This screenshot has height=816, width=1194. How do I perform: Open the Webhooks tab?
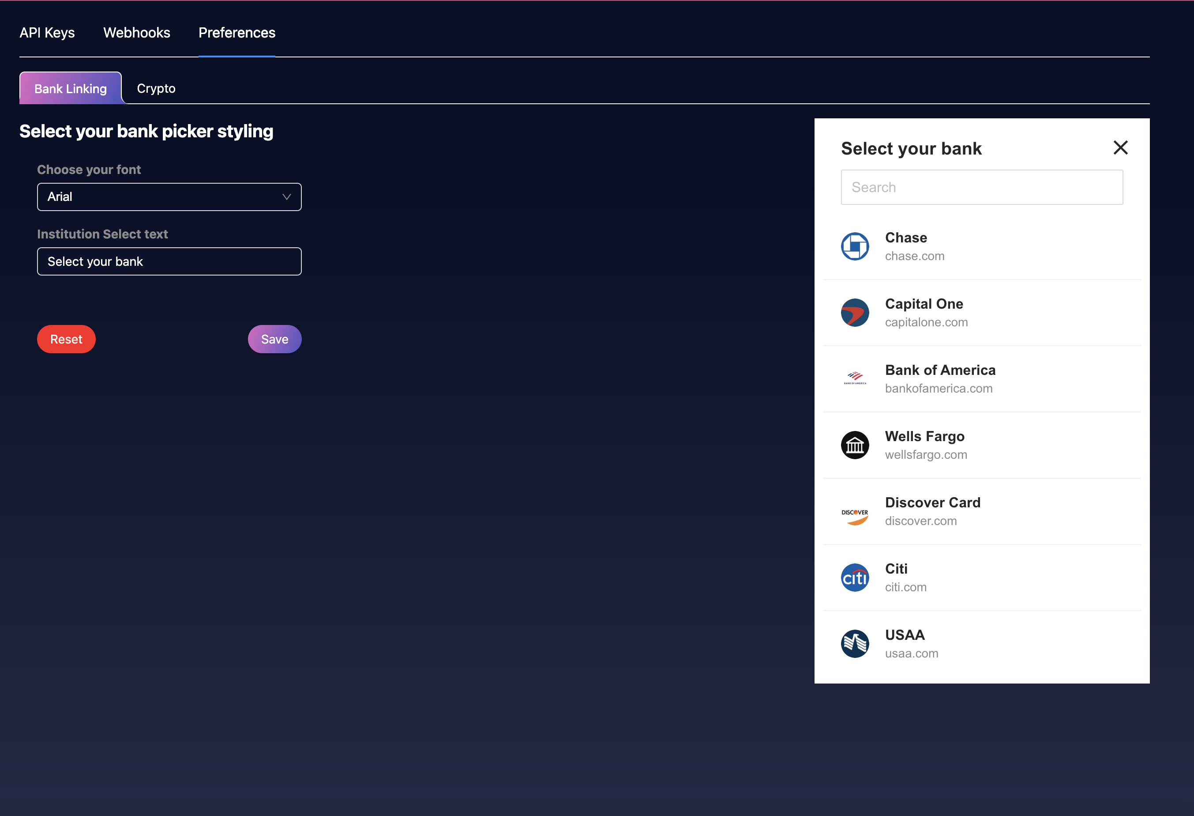pos(137,33)
